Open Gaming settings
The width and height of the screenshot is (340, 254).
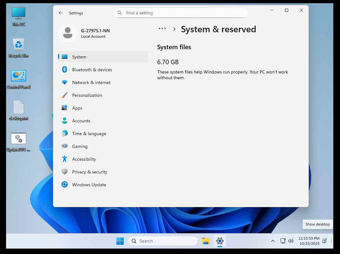[x=103, y=146]
